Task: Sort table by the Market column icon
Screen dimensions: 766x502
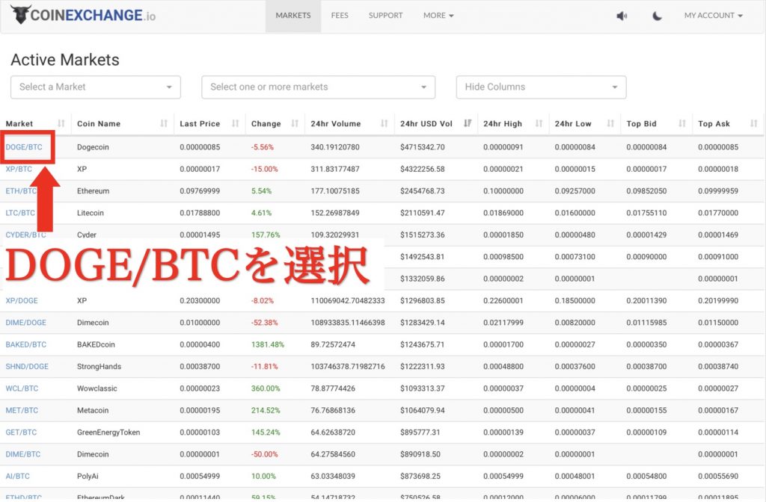Action: pyautogui.click(x=61, y=123)
